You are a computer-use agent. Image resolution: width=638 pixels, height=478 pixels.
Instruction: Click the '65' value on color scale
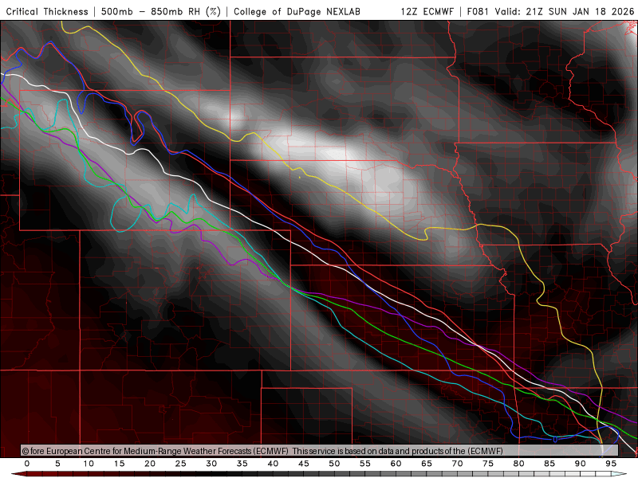point(427,464)
